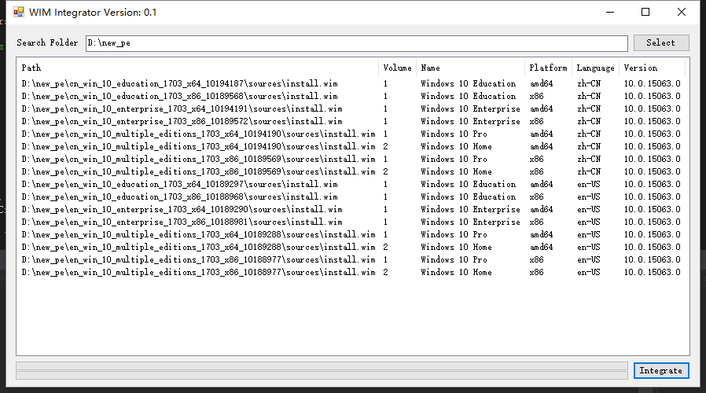Focus the Search Folder path input field
This screenshot has width=706, height=393.
(x=357, y=43)
